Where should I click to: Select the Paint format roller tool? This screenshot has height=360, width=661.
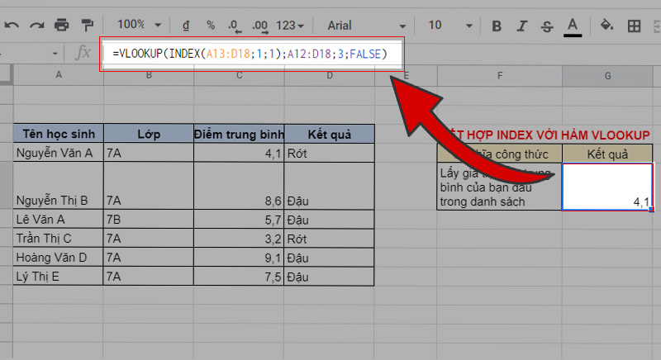tap(87, 25)
